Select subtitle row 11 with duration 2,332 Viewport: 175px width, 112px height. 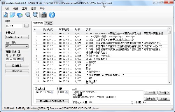[x=100, y=65]
